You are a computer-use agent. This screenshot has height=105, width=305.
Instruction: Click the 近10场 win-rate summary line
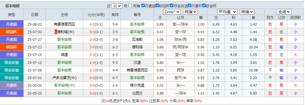152,101
